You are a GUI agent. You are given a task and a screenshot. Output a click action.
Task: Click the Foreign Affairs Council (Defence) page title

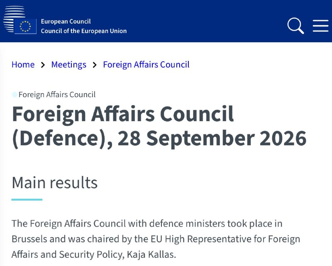159,126
